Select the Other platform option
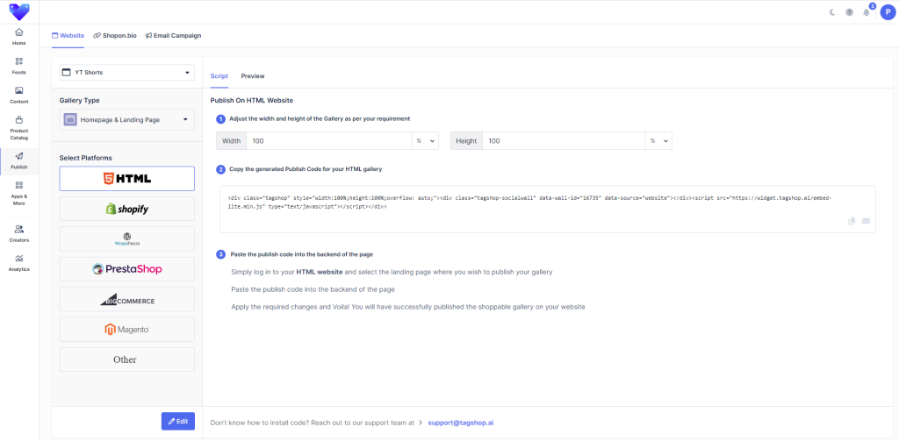Viewport: 899px width, 441px height. pyautogui.click(x=126, y=359)
